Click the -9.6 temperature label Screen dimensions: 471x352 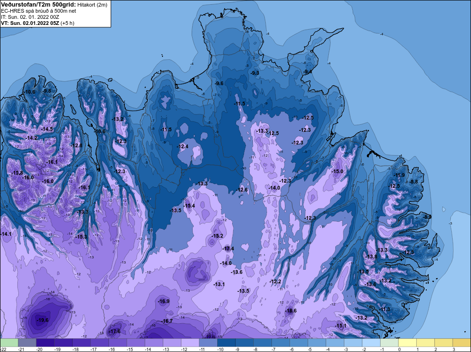click(x=219, y=83)
